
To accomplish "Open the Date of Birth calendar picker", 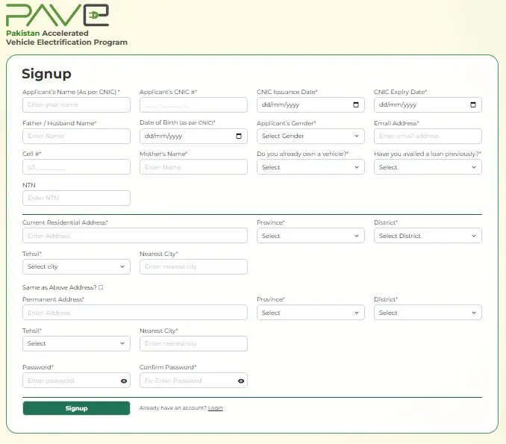I will (x=239, y=137).
